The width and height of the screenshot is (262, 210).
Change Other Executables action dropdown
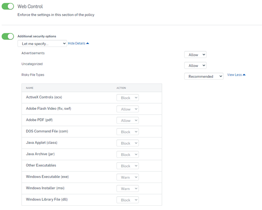pos(128,166)
